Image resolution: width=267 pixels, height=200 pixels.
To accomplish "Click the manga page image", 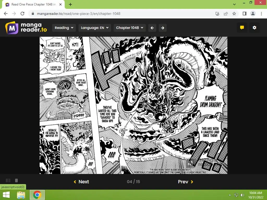I will click(133, 105).
